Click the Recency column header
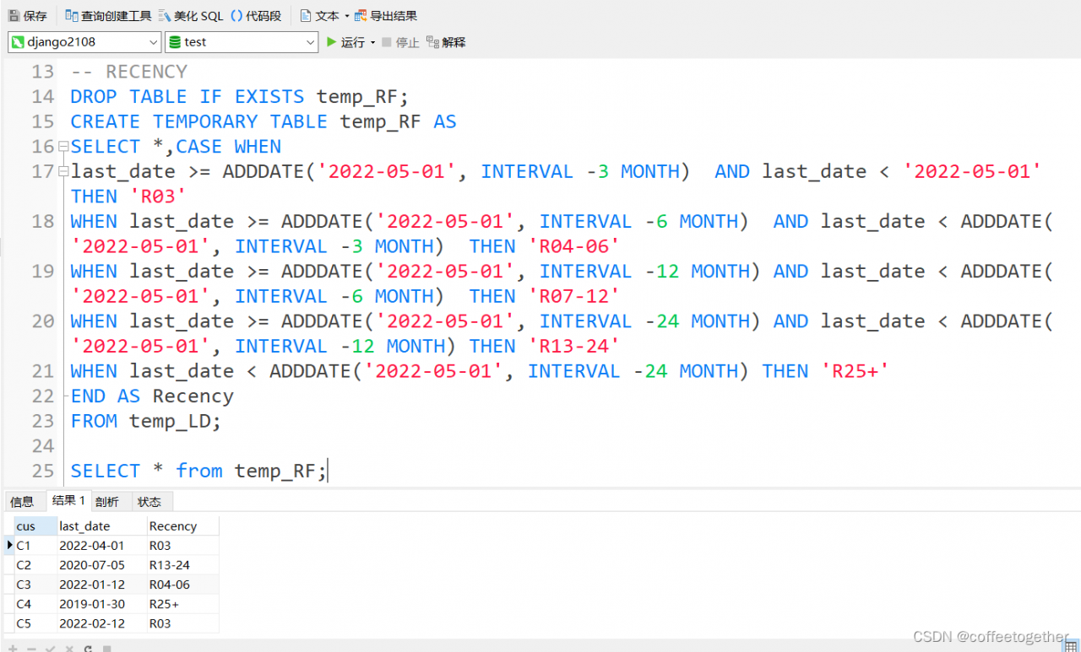This screenshot has width=1081, height=652. tap(182, 525)
